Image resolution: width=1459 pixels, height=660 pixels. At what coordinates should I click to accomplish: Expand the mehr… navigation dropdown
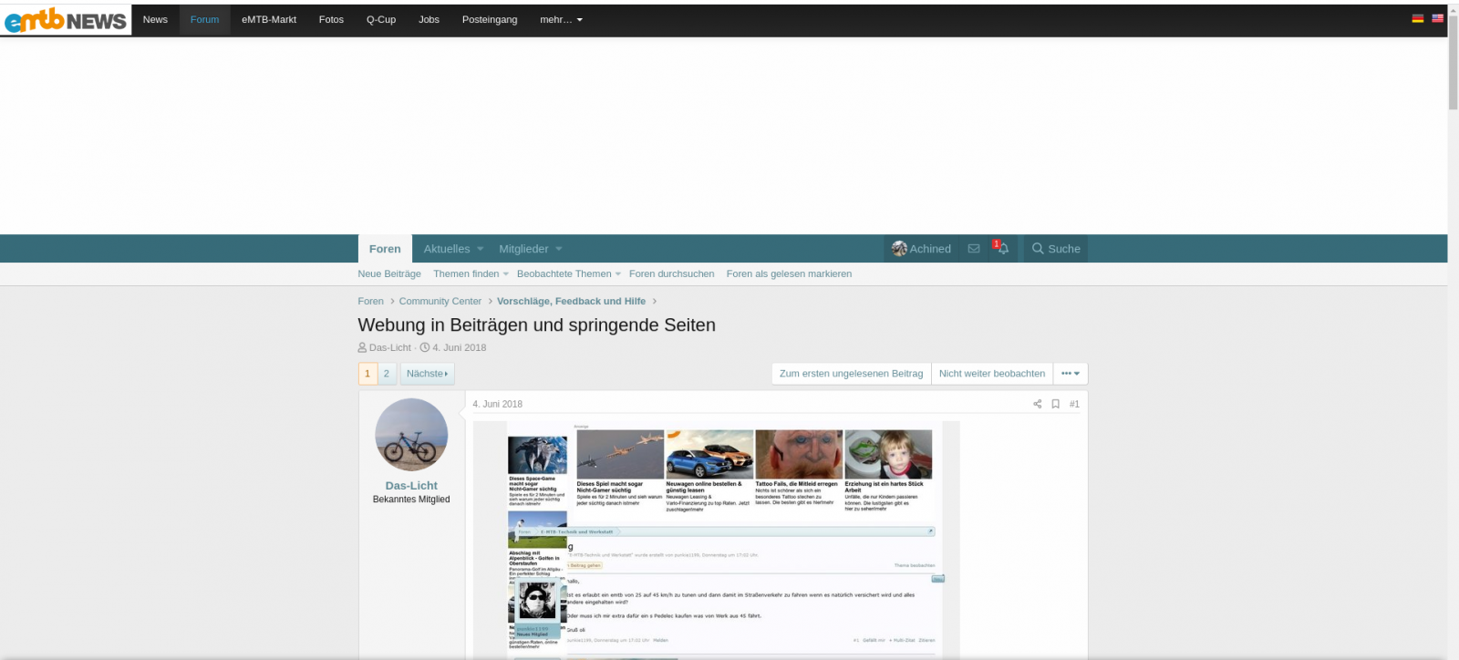tap(561, 19)
